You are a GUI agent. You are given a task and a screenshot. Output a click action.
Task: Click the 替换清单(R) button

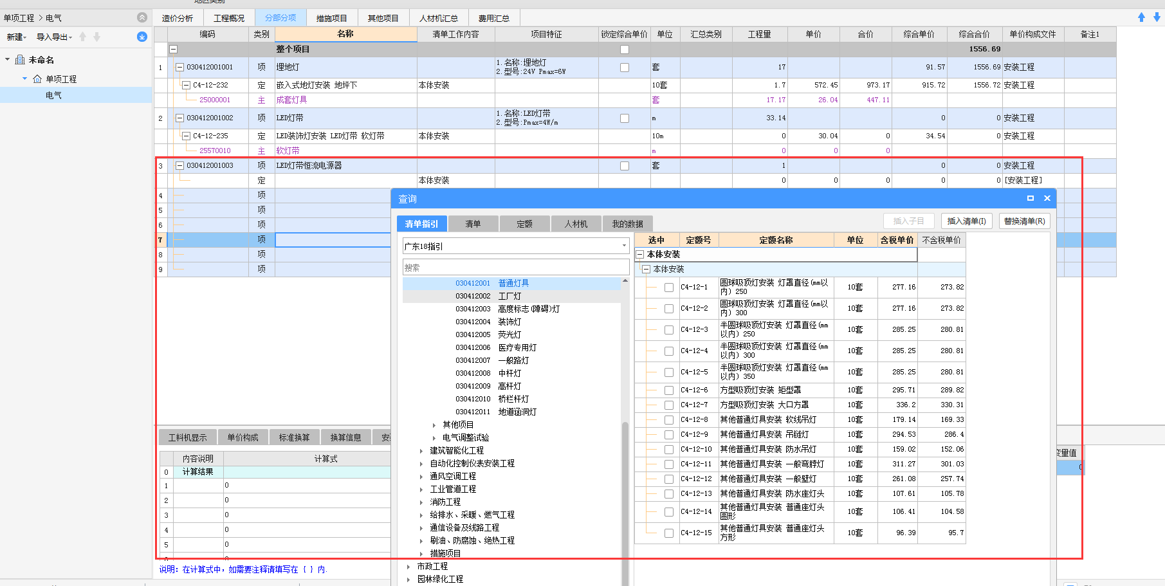tap(1024, 221)
